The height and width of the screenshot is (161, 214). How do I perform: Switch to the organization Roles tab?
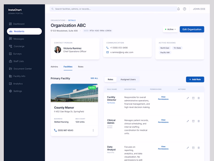pyautogui.click(x=81, y=67)
